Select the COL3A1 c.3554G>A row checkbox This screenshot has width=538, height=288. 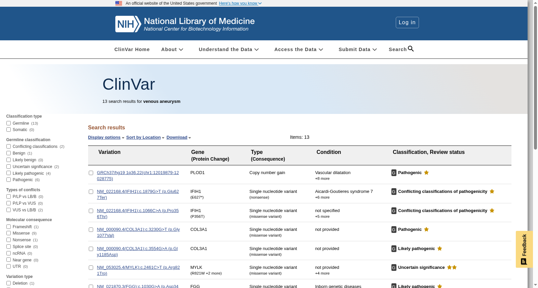pyautogui.click(x=91, y=249)
